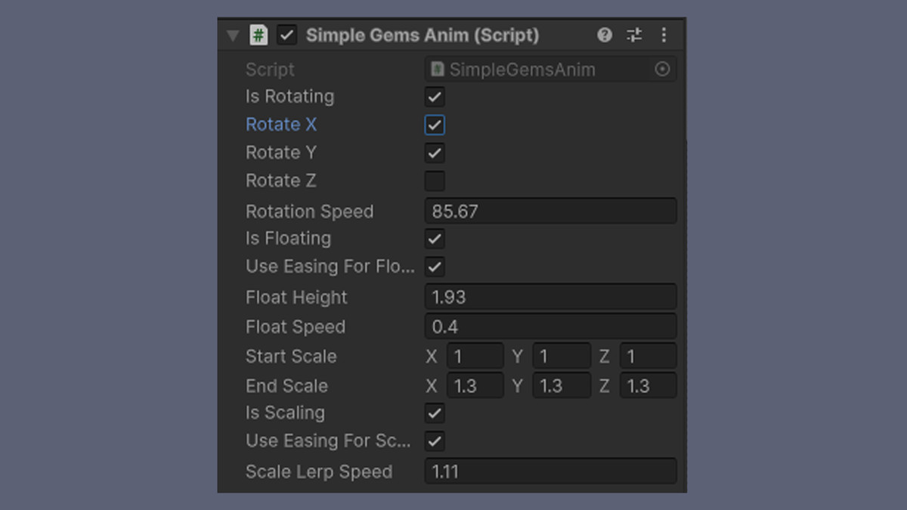Open the Presets selector icon
This screenshot has height=510, width=907.
click(x=633, y=35)
